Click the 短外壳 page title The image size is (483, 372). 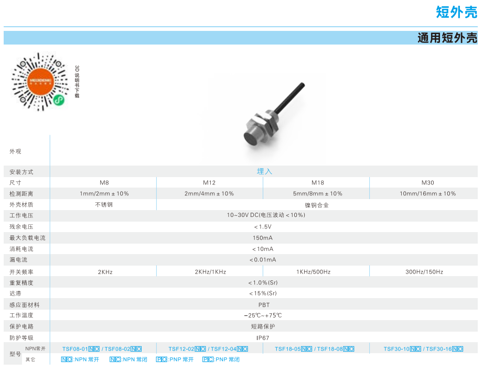[x=456, y=12]
